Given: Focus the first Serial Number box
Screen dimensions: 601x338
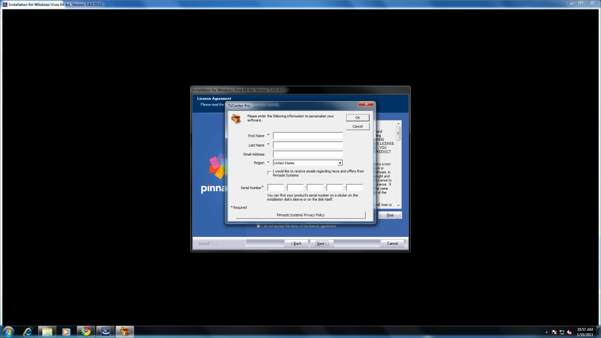Looking at the screenshot, I should [x=276, y=187].
